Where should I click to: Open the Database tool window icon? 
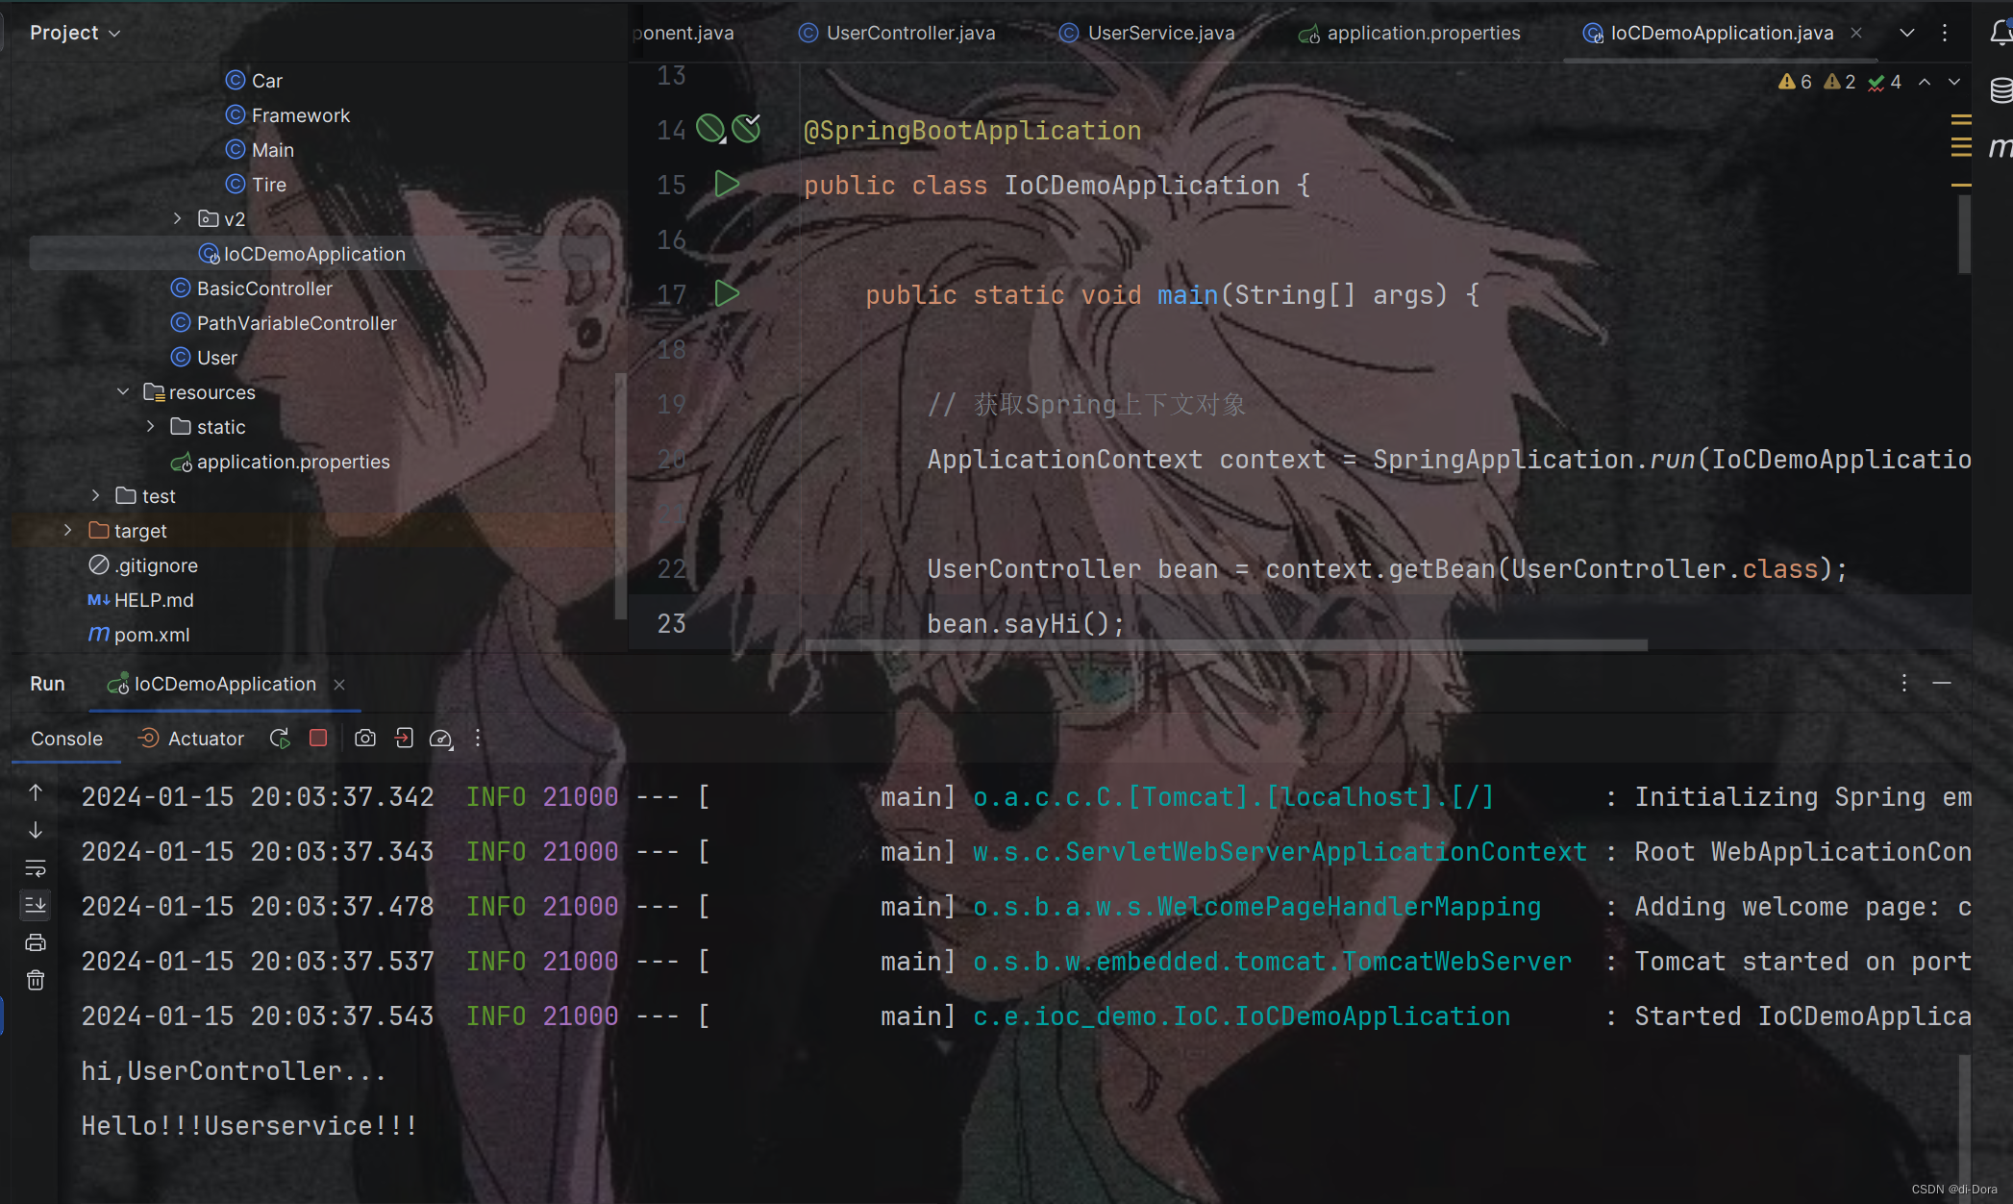pos(2001,89)
